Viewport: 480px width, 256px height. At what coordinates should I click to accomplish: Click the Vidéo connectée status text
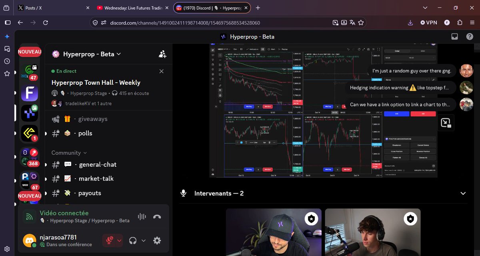coord(64,213)
